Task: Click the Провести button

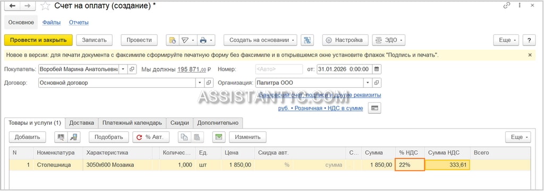Action: (x=139, y=40)
